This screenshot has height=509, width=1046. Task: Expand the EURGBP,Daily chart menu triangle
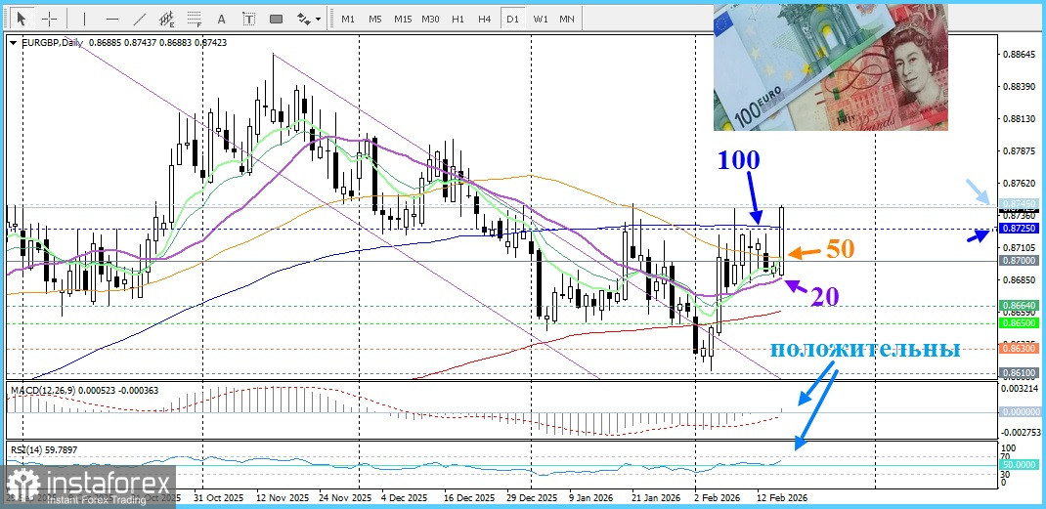(x=14, y=43)
